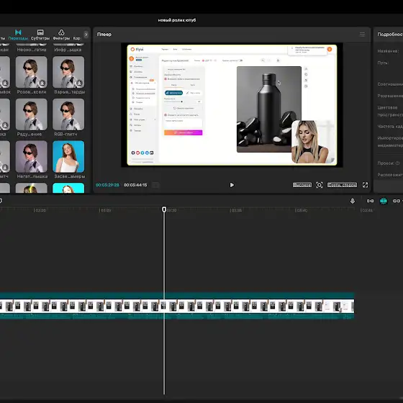The width and height of the screenshot is (403, 403).
Task: Click the current timecode 00:03:29:28
Action: [x=107, y=185]
